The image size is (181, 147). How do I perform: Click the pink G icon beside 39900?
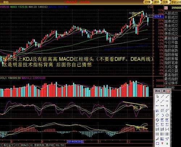[x=166, y=8]
